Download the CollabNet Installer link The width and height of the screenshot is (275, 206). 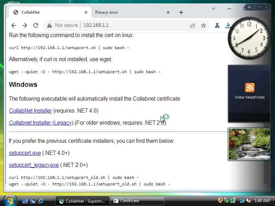31,111
